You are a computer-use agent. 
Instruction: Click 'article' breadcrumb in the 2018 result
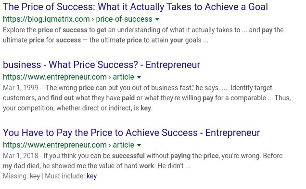tap(123, 145)
